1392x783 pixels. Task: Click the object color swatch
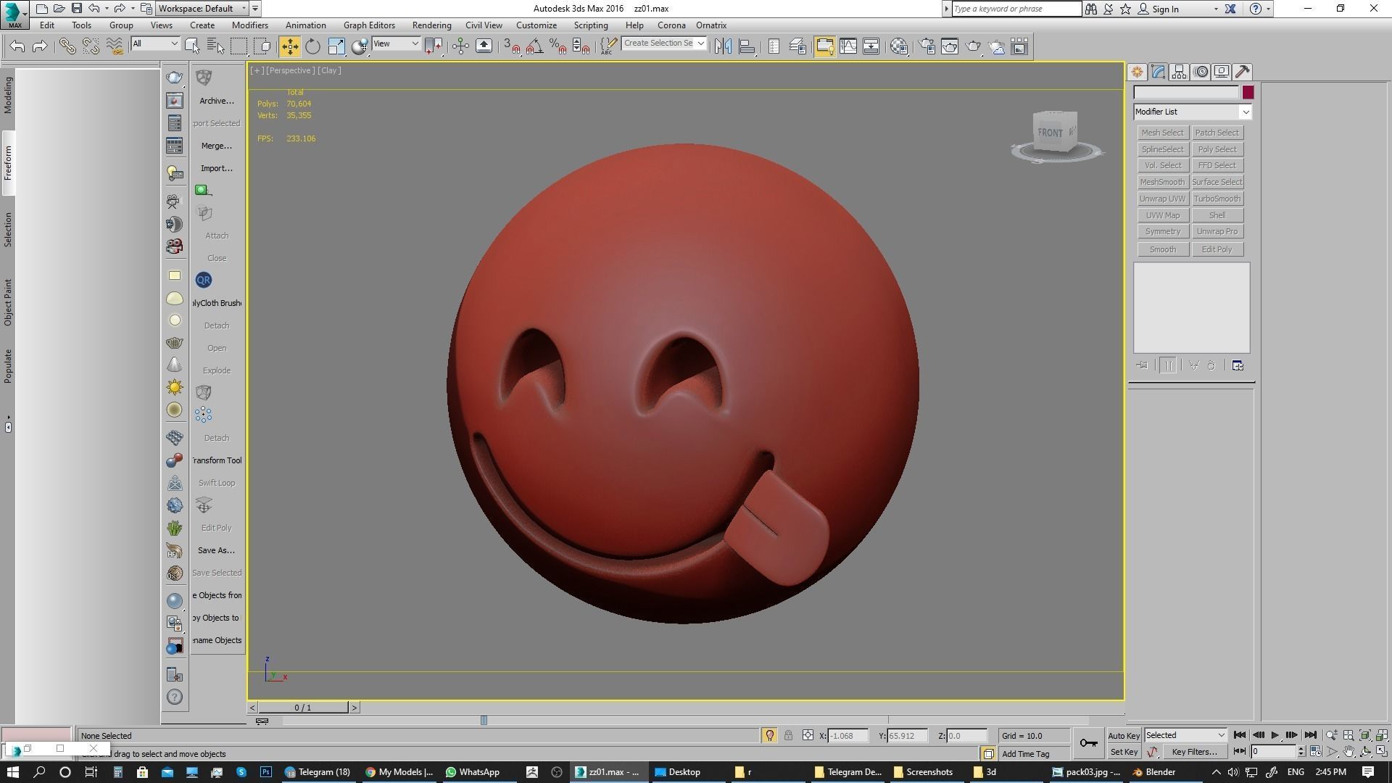(x=1248, y=92)
